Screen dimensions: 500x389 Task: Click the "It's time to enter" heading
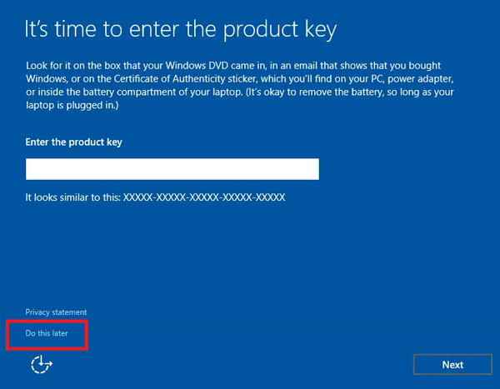coord(181,30)
